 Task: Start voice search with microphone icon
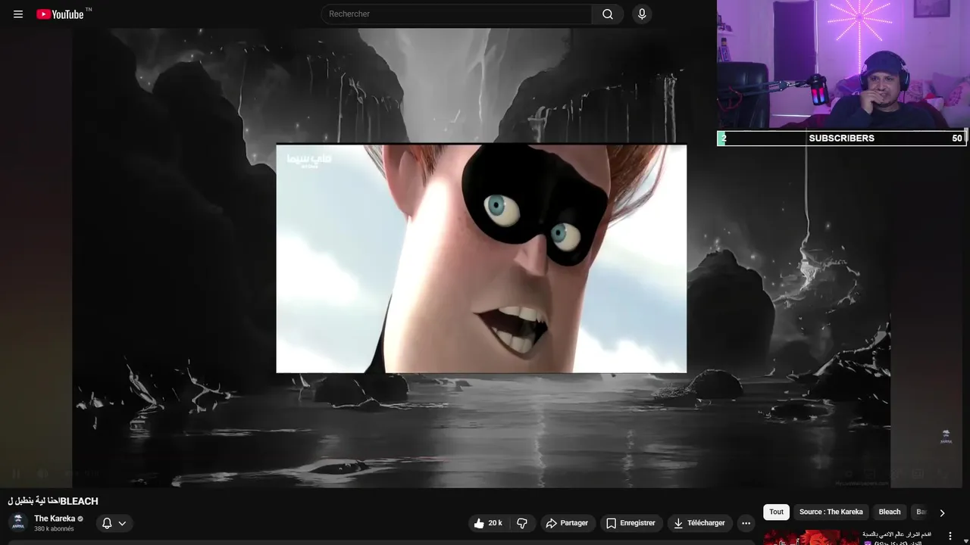click(x=642, y=14)
